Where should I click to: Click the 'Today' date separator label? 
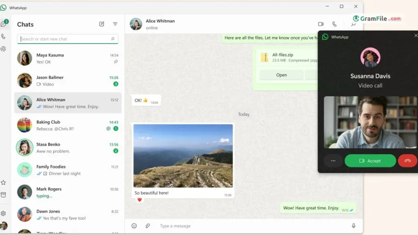(x=244, y=114)
